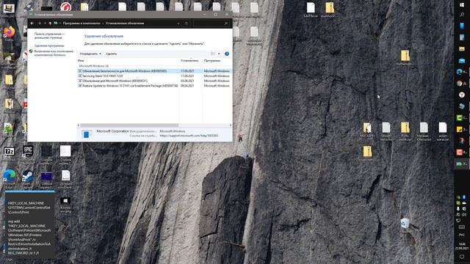Screen dimensions: 470x264
Task: Click the sticky note with registry text
Action: pos(29,224)
